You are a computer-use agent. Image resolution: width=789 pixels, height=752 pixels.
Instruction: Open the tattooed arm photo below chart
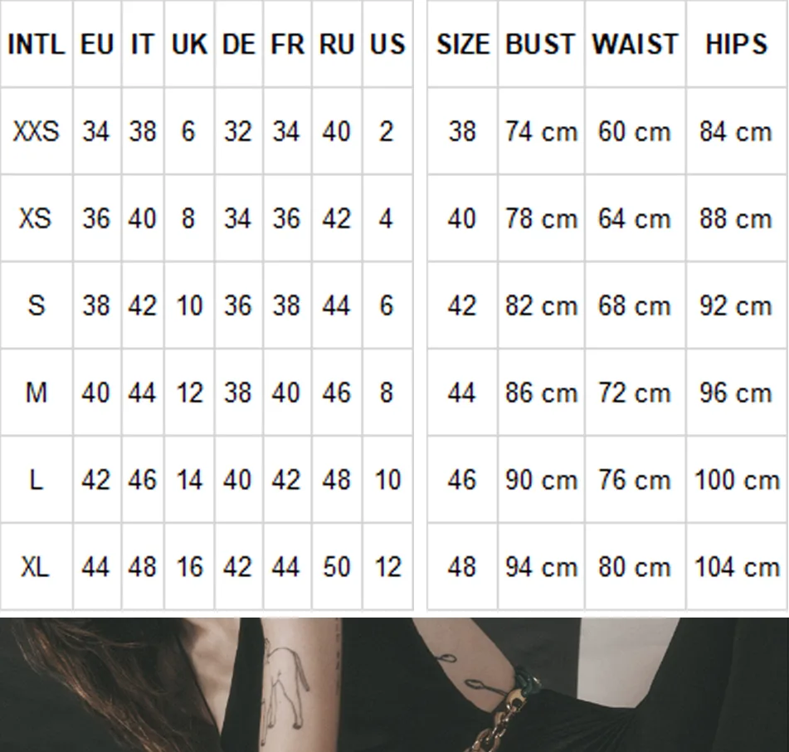click(394, 685)
